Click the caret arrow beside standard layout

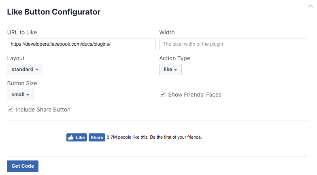[37, 70]
